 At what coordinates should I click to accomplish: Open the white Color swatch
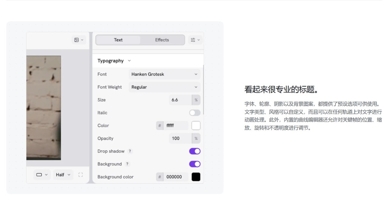point(196,125)
